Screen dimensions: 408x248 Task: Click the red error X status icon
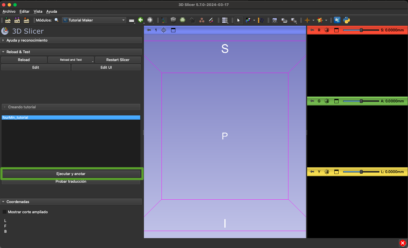point(403,243)
